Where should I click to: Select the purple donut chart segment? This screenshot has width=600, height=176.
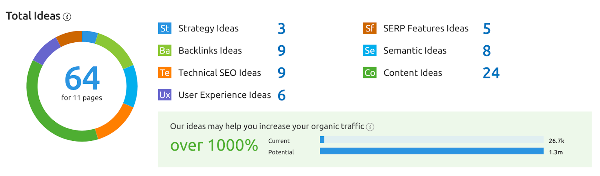coord(46,51)
